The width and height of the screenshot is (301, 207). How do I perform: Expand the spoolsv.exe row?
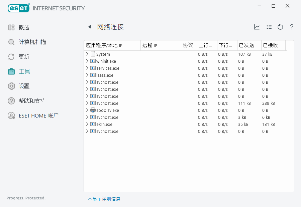tap(87, 110)
